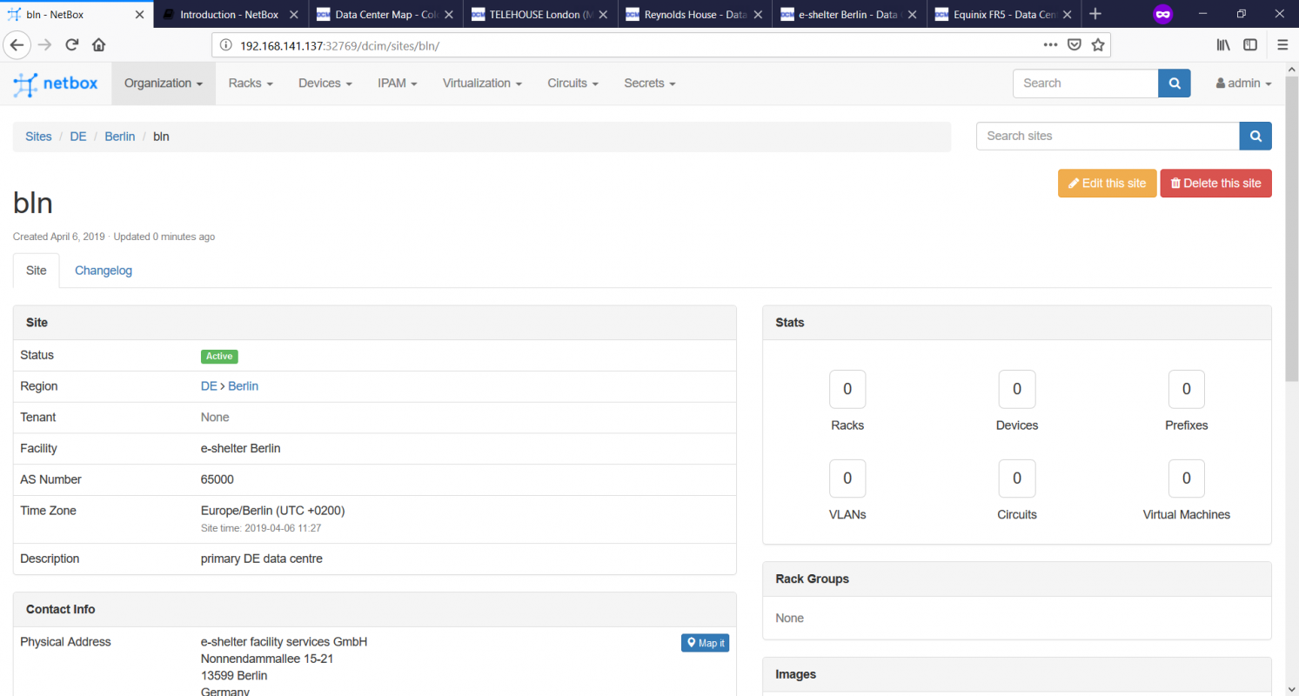1299x696 pixels.
Task: Click the Search sites magnifier button
Action: 1255,136
